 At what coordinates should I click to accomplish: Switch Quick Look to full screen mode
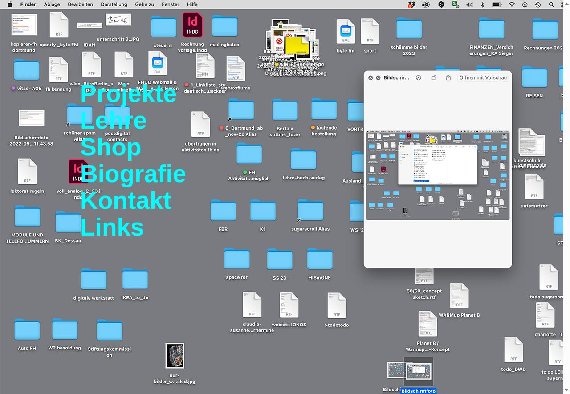coord(378,77)
